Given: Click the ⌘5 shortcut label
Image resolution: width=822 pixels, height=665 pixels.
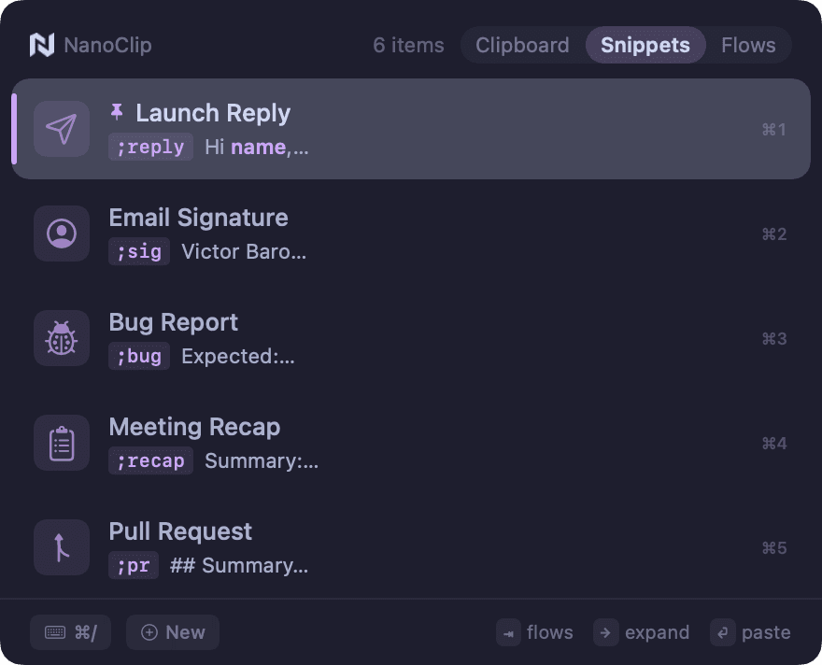Looking at the screenshot, I should coord(773,548).
